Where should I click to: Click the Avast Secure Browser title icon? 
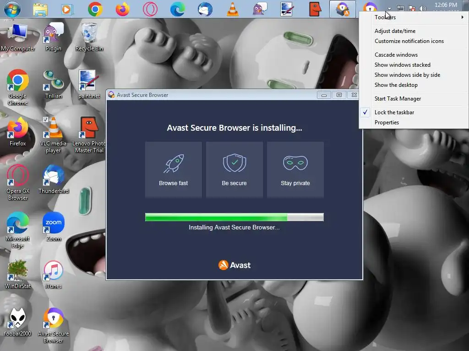click(x=111, y=95)
